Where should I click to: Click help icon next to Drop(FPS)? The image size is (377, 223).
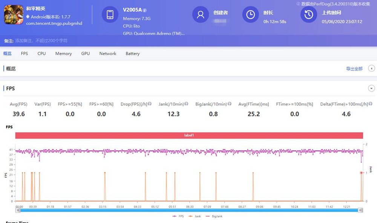click(150, 104)
